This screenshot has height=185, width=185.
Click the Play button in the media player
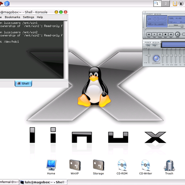pyautogui.click(x=154, y=34)
